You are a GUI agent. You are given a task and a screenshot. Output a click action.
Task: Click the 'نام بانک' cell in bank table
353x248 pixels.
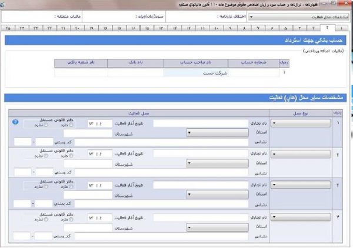[135, 73]
